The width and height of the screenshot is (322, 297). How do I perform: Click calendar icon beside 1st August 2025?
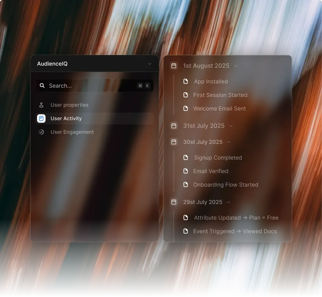pyautogui.click(x=174, y=66)
